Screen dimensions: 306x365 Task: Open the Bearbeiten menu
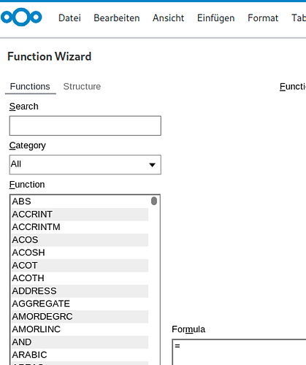[x=117, y=18]
